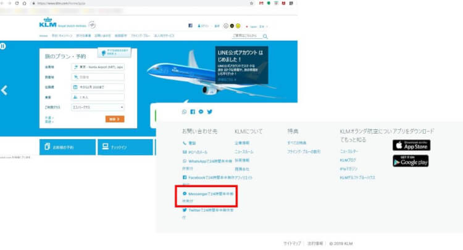Click the LINE official account banner
463x250 pixels.
coord(241,65)
